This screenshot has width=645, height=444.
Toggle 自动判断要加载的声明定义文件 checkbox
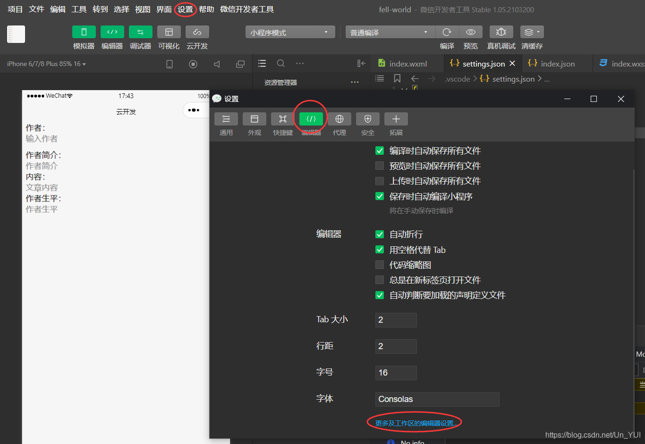click(x=380, y=295)
